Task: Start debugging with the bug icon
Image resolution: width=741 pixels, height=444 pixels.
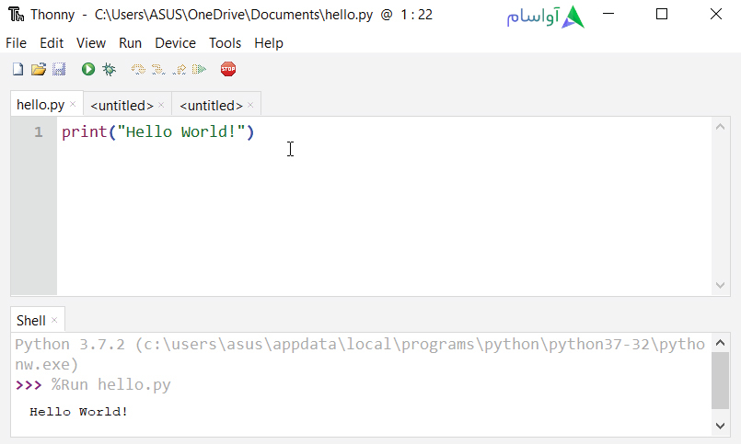Action: tap(110, 69)
